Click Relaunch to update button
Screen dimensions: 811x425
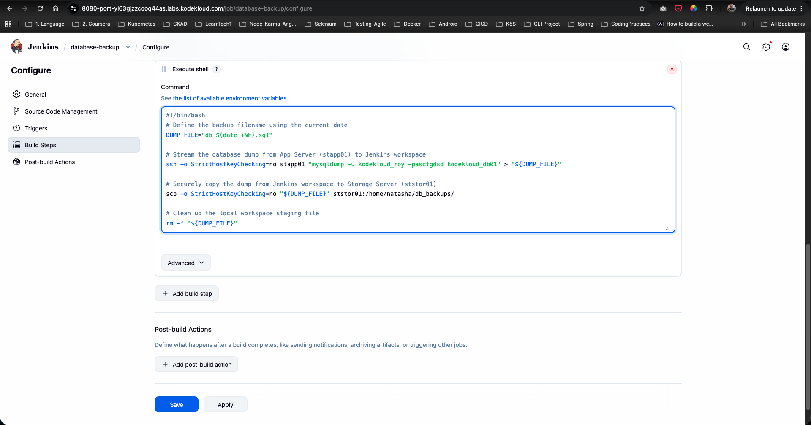click(770, 8)
